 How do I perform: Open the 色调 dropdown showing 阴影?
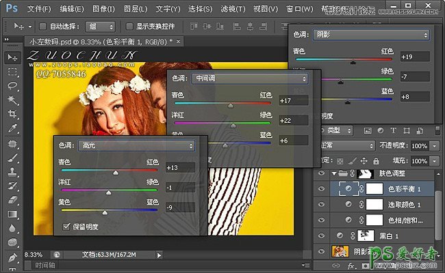[370, 34]
